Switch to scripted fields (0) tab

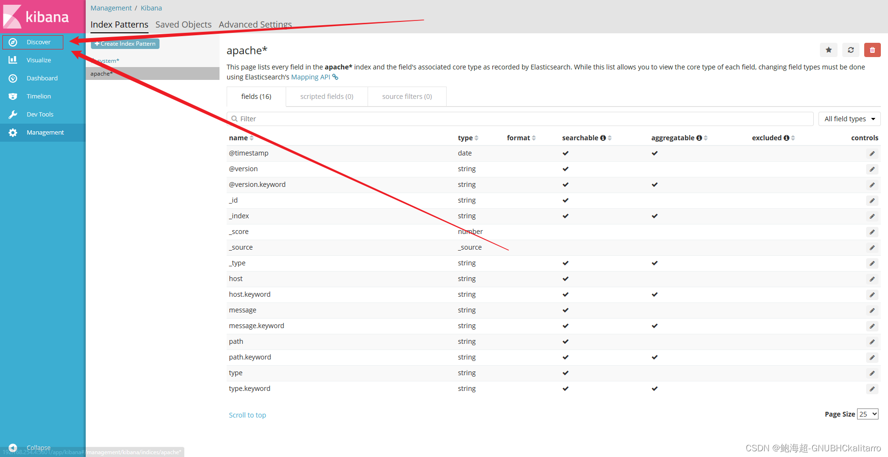point(327,97)
